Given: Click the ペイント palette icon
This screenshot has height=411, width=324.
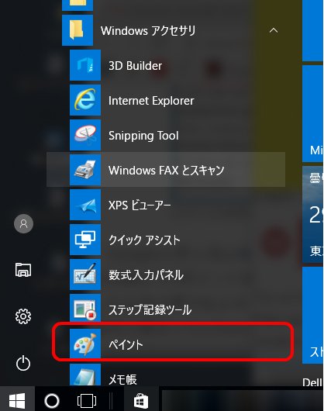Looking at the screenshot, I should click(x=85, y=344).
